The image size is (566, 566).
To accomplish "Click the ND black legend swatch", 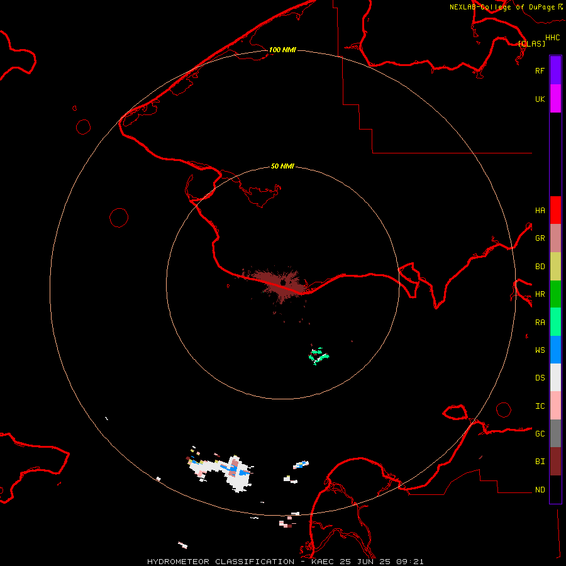I will point(555,489).
